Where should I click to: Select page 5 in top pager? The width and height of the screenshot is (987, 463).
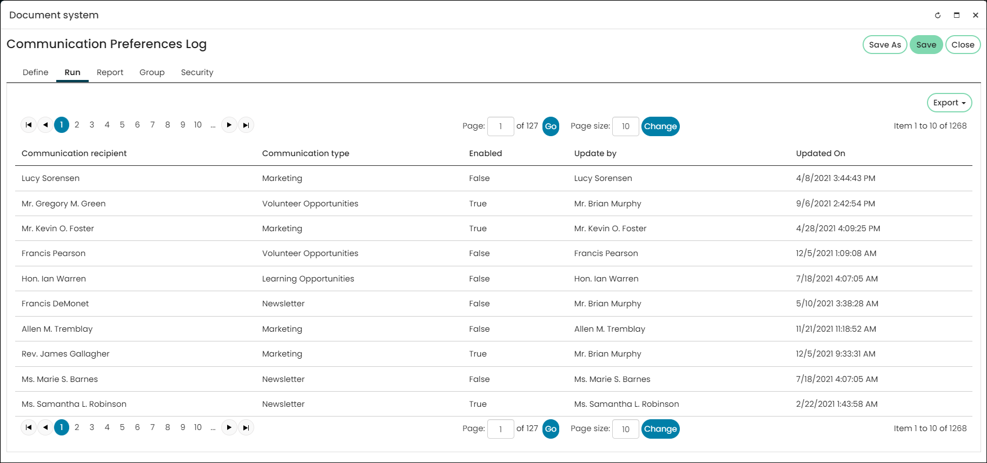pyautogui.click(x=122, y=125)
